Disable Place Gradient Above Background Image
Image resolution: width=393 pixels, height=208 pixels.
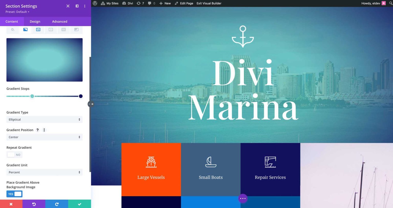pyautogui.click(x=14, y=194)
